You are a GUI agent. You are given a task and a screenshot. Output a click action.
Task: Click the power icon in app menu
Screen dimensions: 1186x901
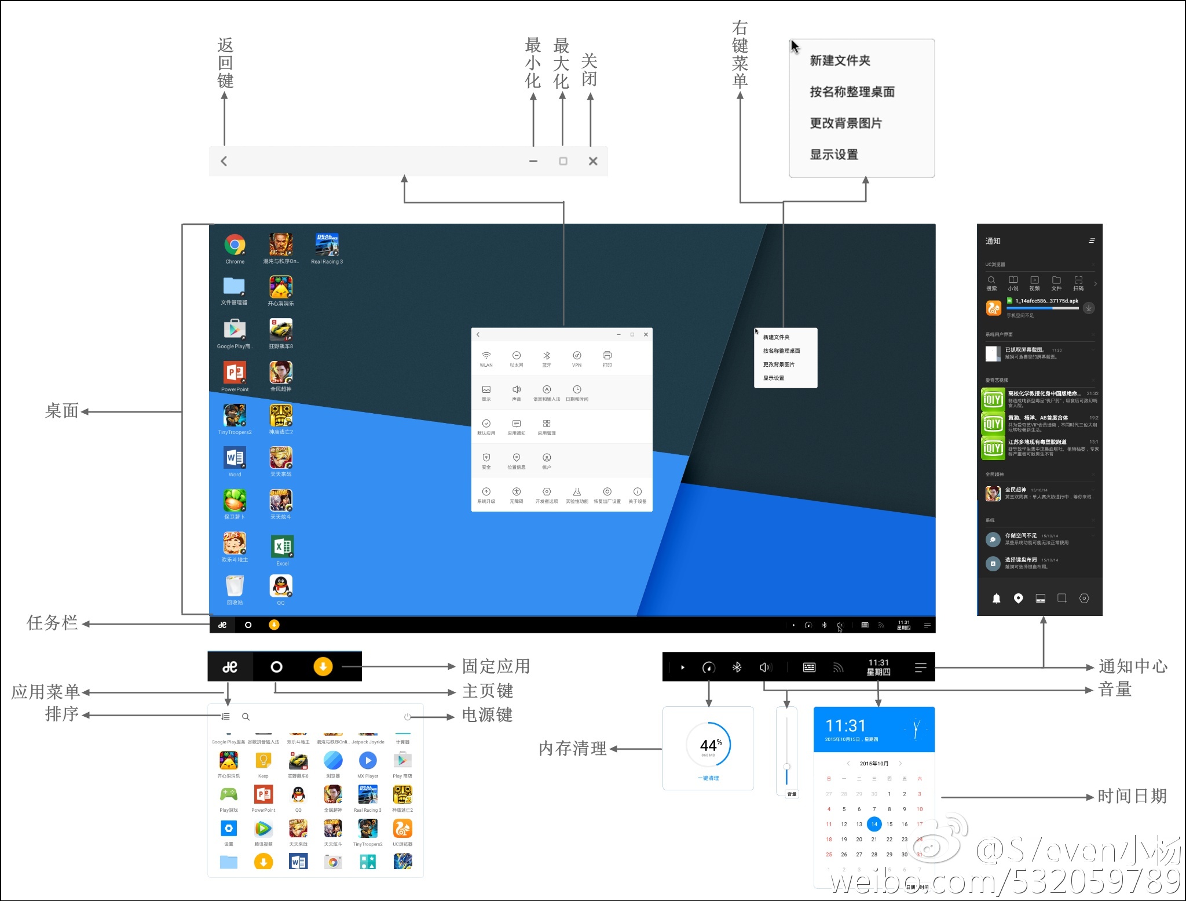tap(407, 717)
